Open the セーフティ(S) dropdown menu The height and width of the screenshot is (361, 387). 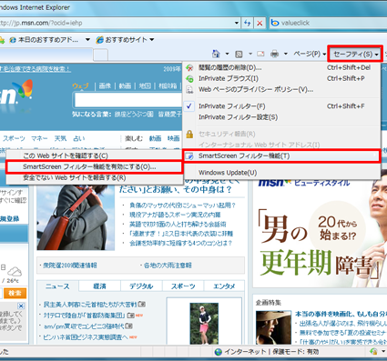(355, 54)
